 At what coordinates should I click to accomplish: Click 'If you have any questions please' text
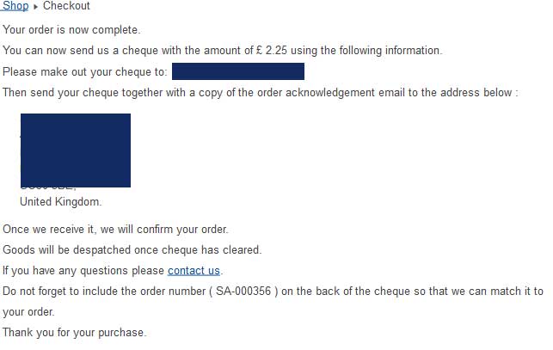coord(83,271)
